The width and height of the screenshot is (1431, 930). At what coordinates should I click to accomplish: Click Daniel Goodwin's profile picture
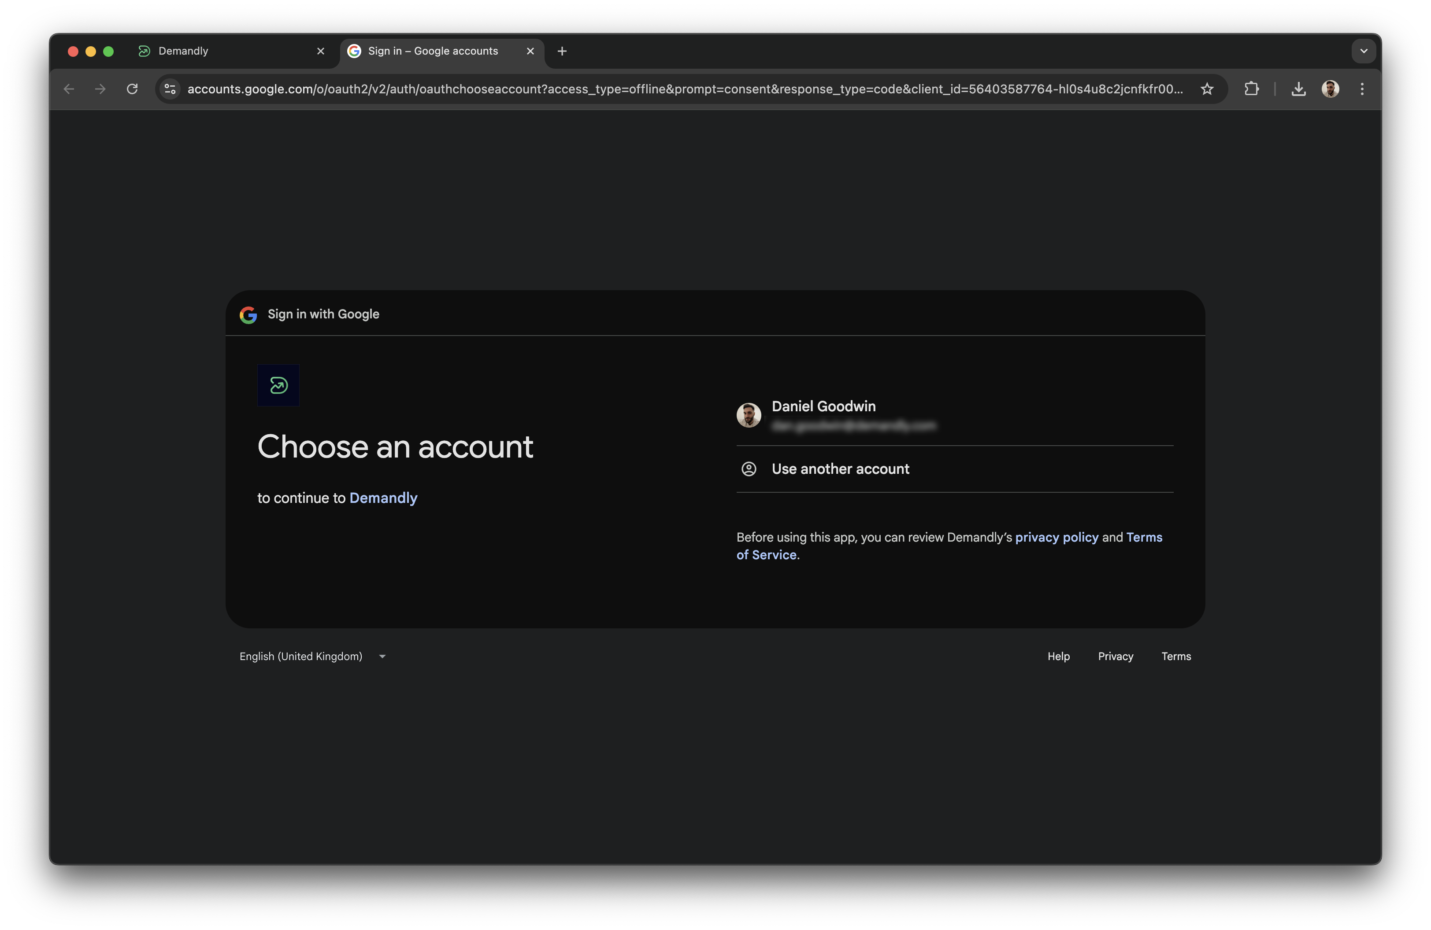pyautogui.click(x=749, y=414)
